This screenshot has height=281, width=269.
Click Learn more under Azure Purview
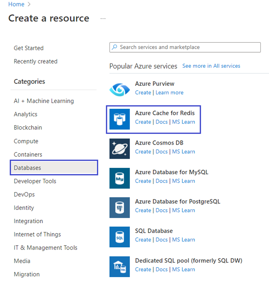click(169, 92)
